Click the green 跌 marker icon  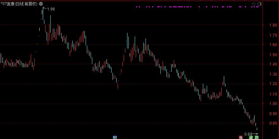pyautogui.click(x=256, y=137)
